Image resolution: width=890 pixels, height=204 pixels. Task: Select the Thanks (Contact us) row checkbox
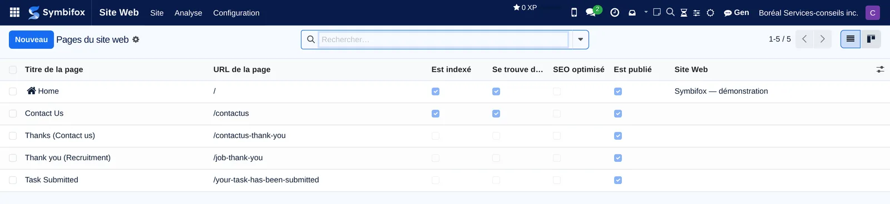pyautogui.click(x=13, y=136)
